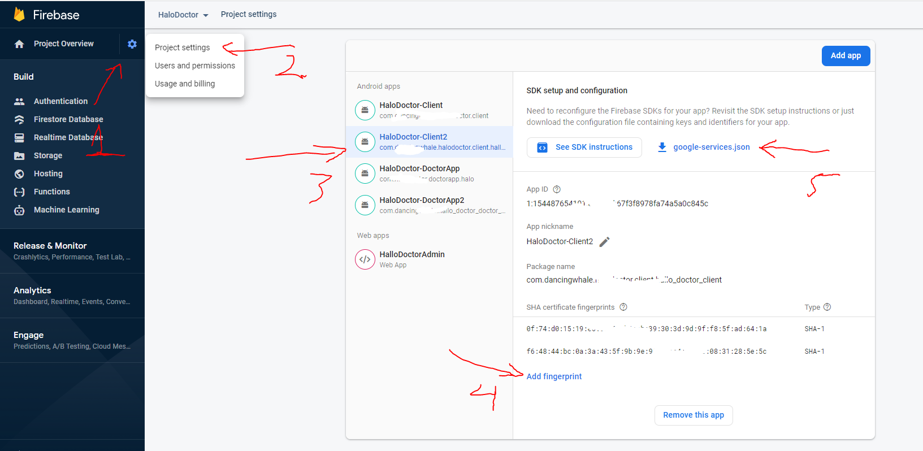Click the pencil icon to edit app nickname

click(x=604, y=242)
